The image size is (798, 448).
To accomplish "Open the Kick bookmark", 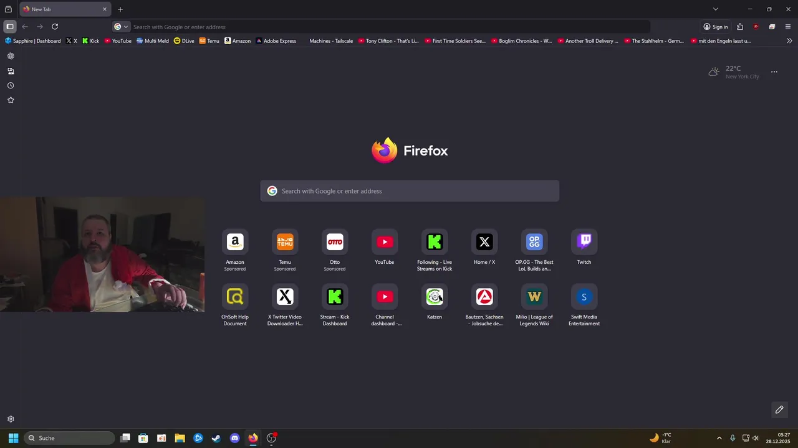I will tap(90, 41).
